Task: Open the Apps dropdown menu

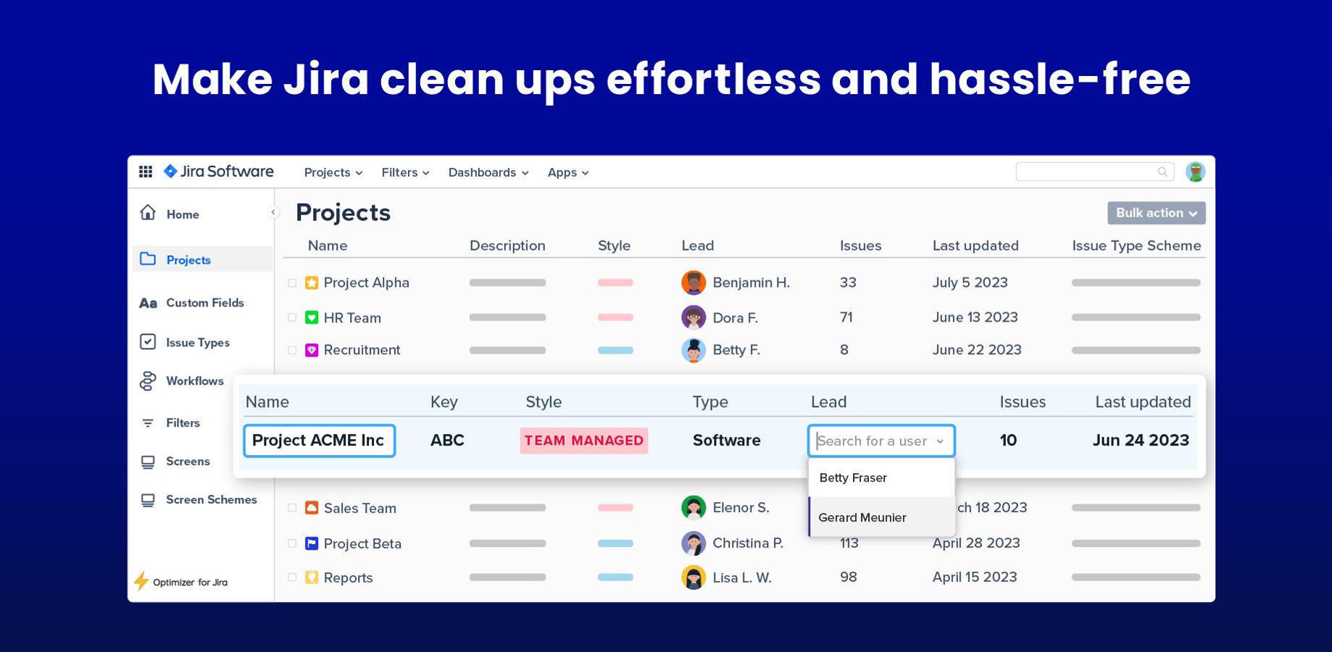Action: click(567, 172)
